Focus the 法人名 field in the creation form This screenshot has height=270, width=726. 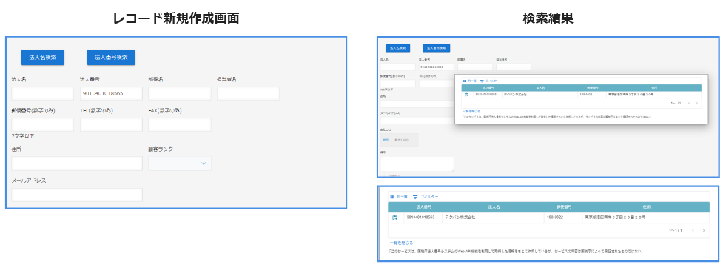[43, 93]
